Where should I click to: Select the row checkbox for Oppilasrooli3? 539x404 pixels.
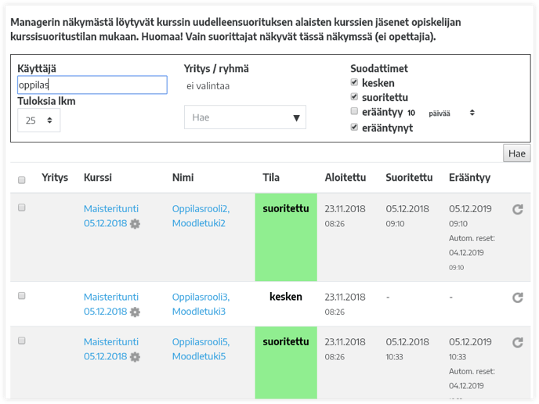click(22, 296)
